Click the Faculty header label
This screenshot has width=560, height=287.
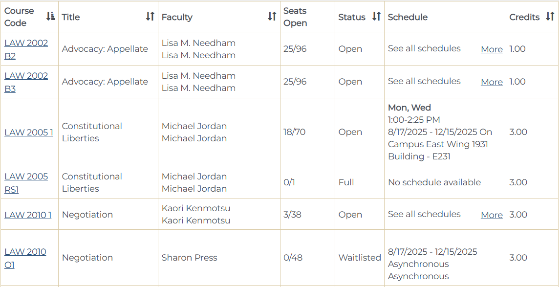click(177, 17)
